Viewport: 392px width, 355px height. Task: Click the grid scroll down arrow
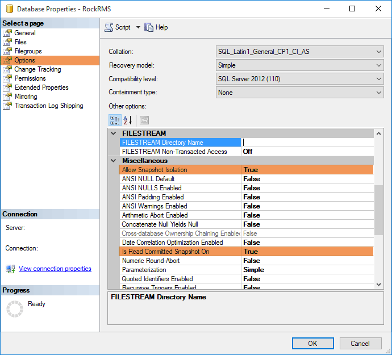click(x=378, y=285)
